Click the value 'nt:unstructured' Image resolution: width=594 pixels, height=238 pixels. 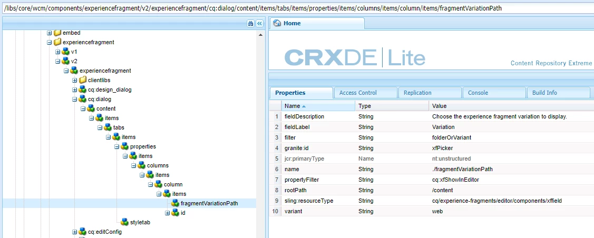click(452, 159)
